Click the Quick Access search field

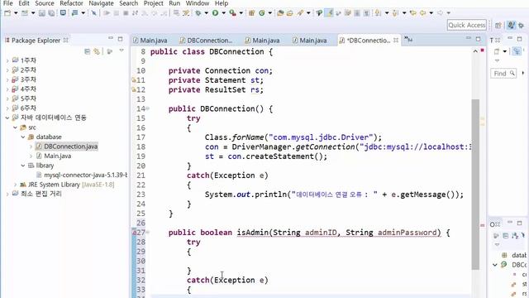tap(466, 25)
